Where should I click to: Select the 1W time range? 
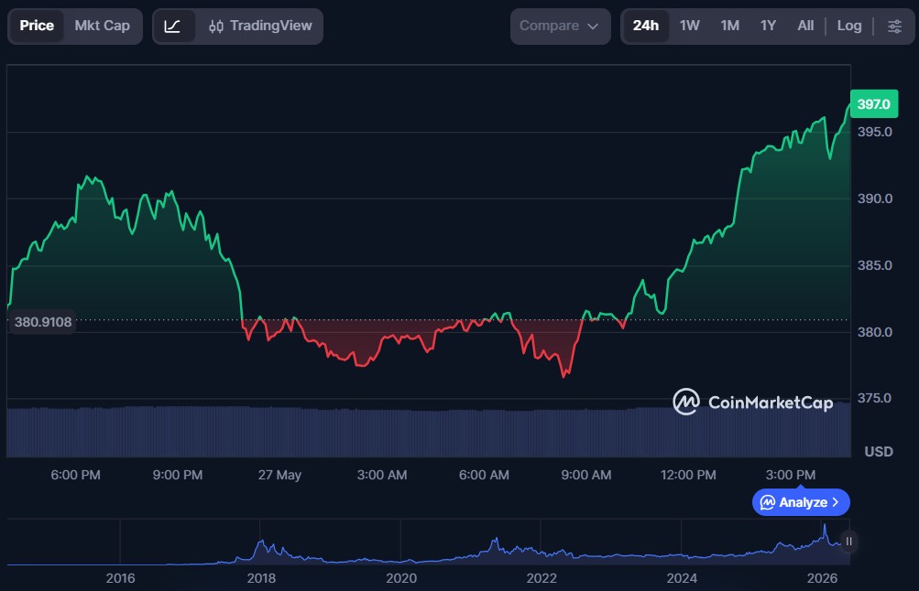(x=689, y=27)
